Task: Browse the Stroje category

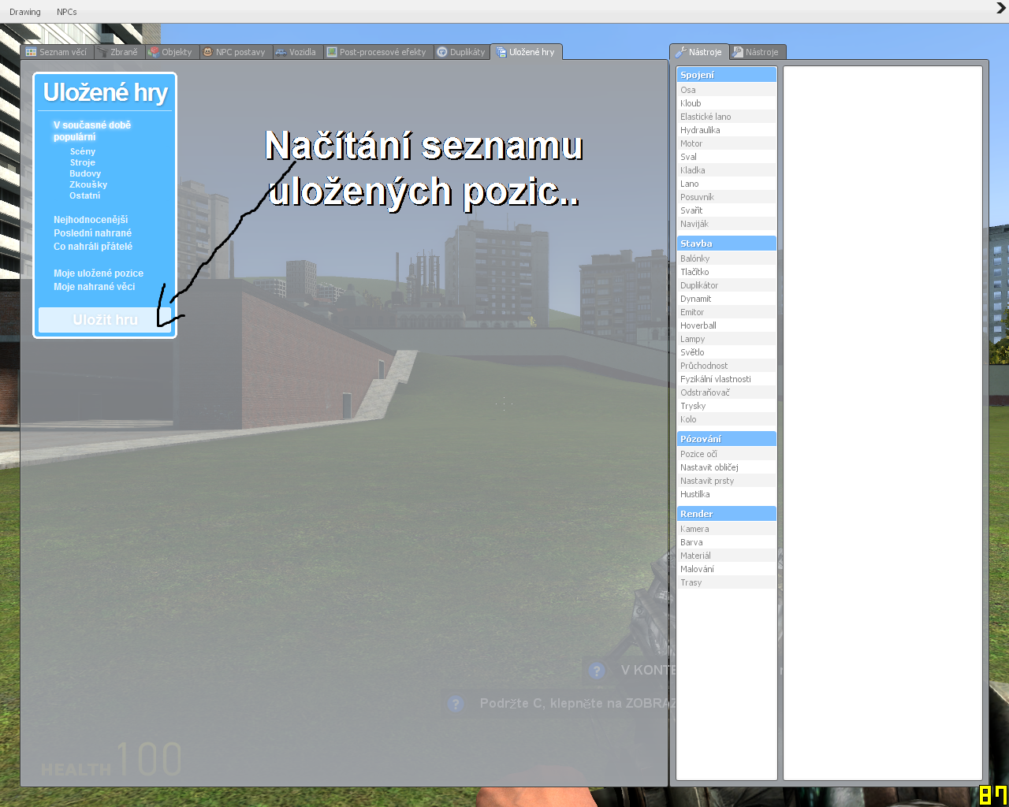Action: (x=83, y=162)
